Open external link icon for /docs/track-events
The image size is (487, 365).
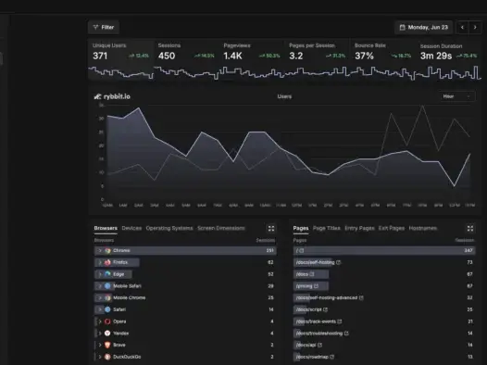click(340, 321)
